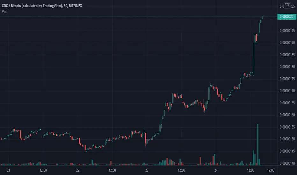297x175 pixels.
Task: Click the 19:00 time label on axis
Action: click(271, 170)
